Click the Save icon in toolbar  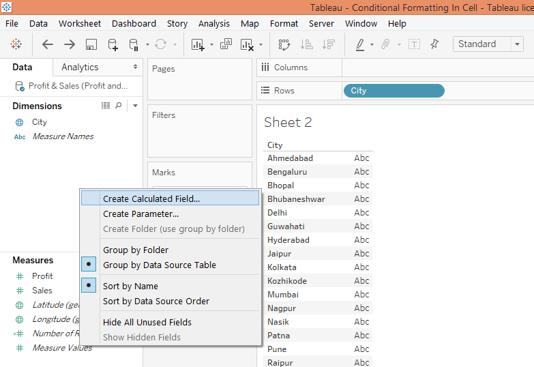coord(91,44)
